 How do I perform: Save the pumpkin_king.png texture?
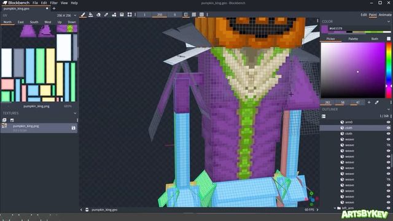(74, 128)
